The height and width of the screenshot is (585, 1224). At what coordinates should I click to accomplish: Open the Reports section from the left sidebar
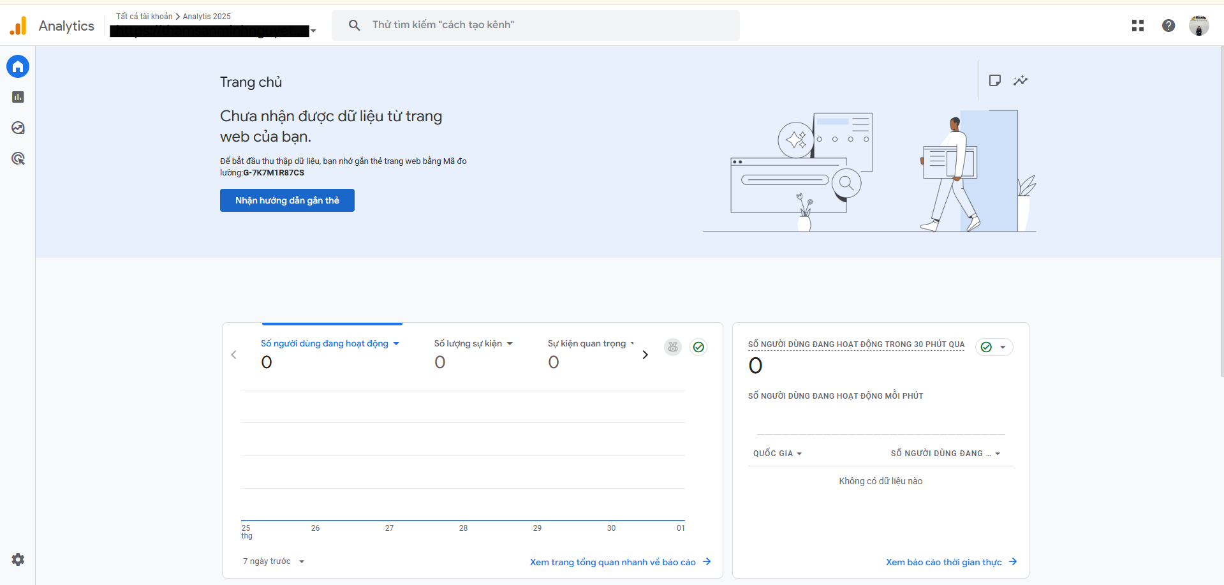pyautogui.click(x=17, y=97)
